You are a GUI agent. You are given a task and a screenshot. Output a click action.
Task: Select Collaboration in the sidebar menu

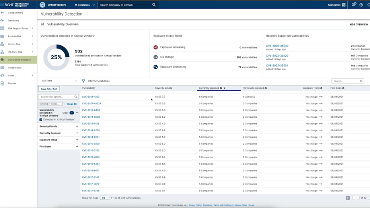click(15, 68)
